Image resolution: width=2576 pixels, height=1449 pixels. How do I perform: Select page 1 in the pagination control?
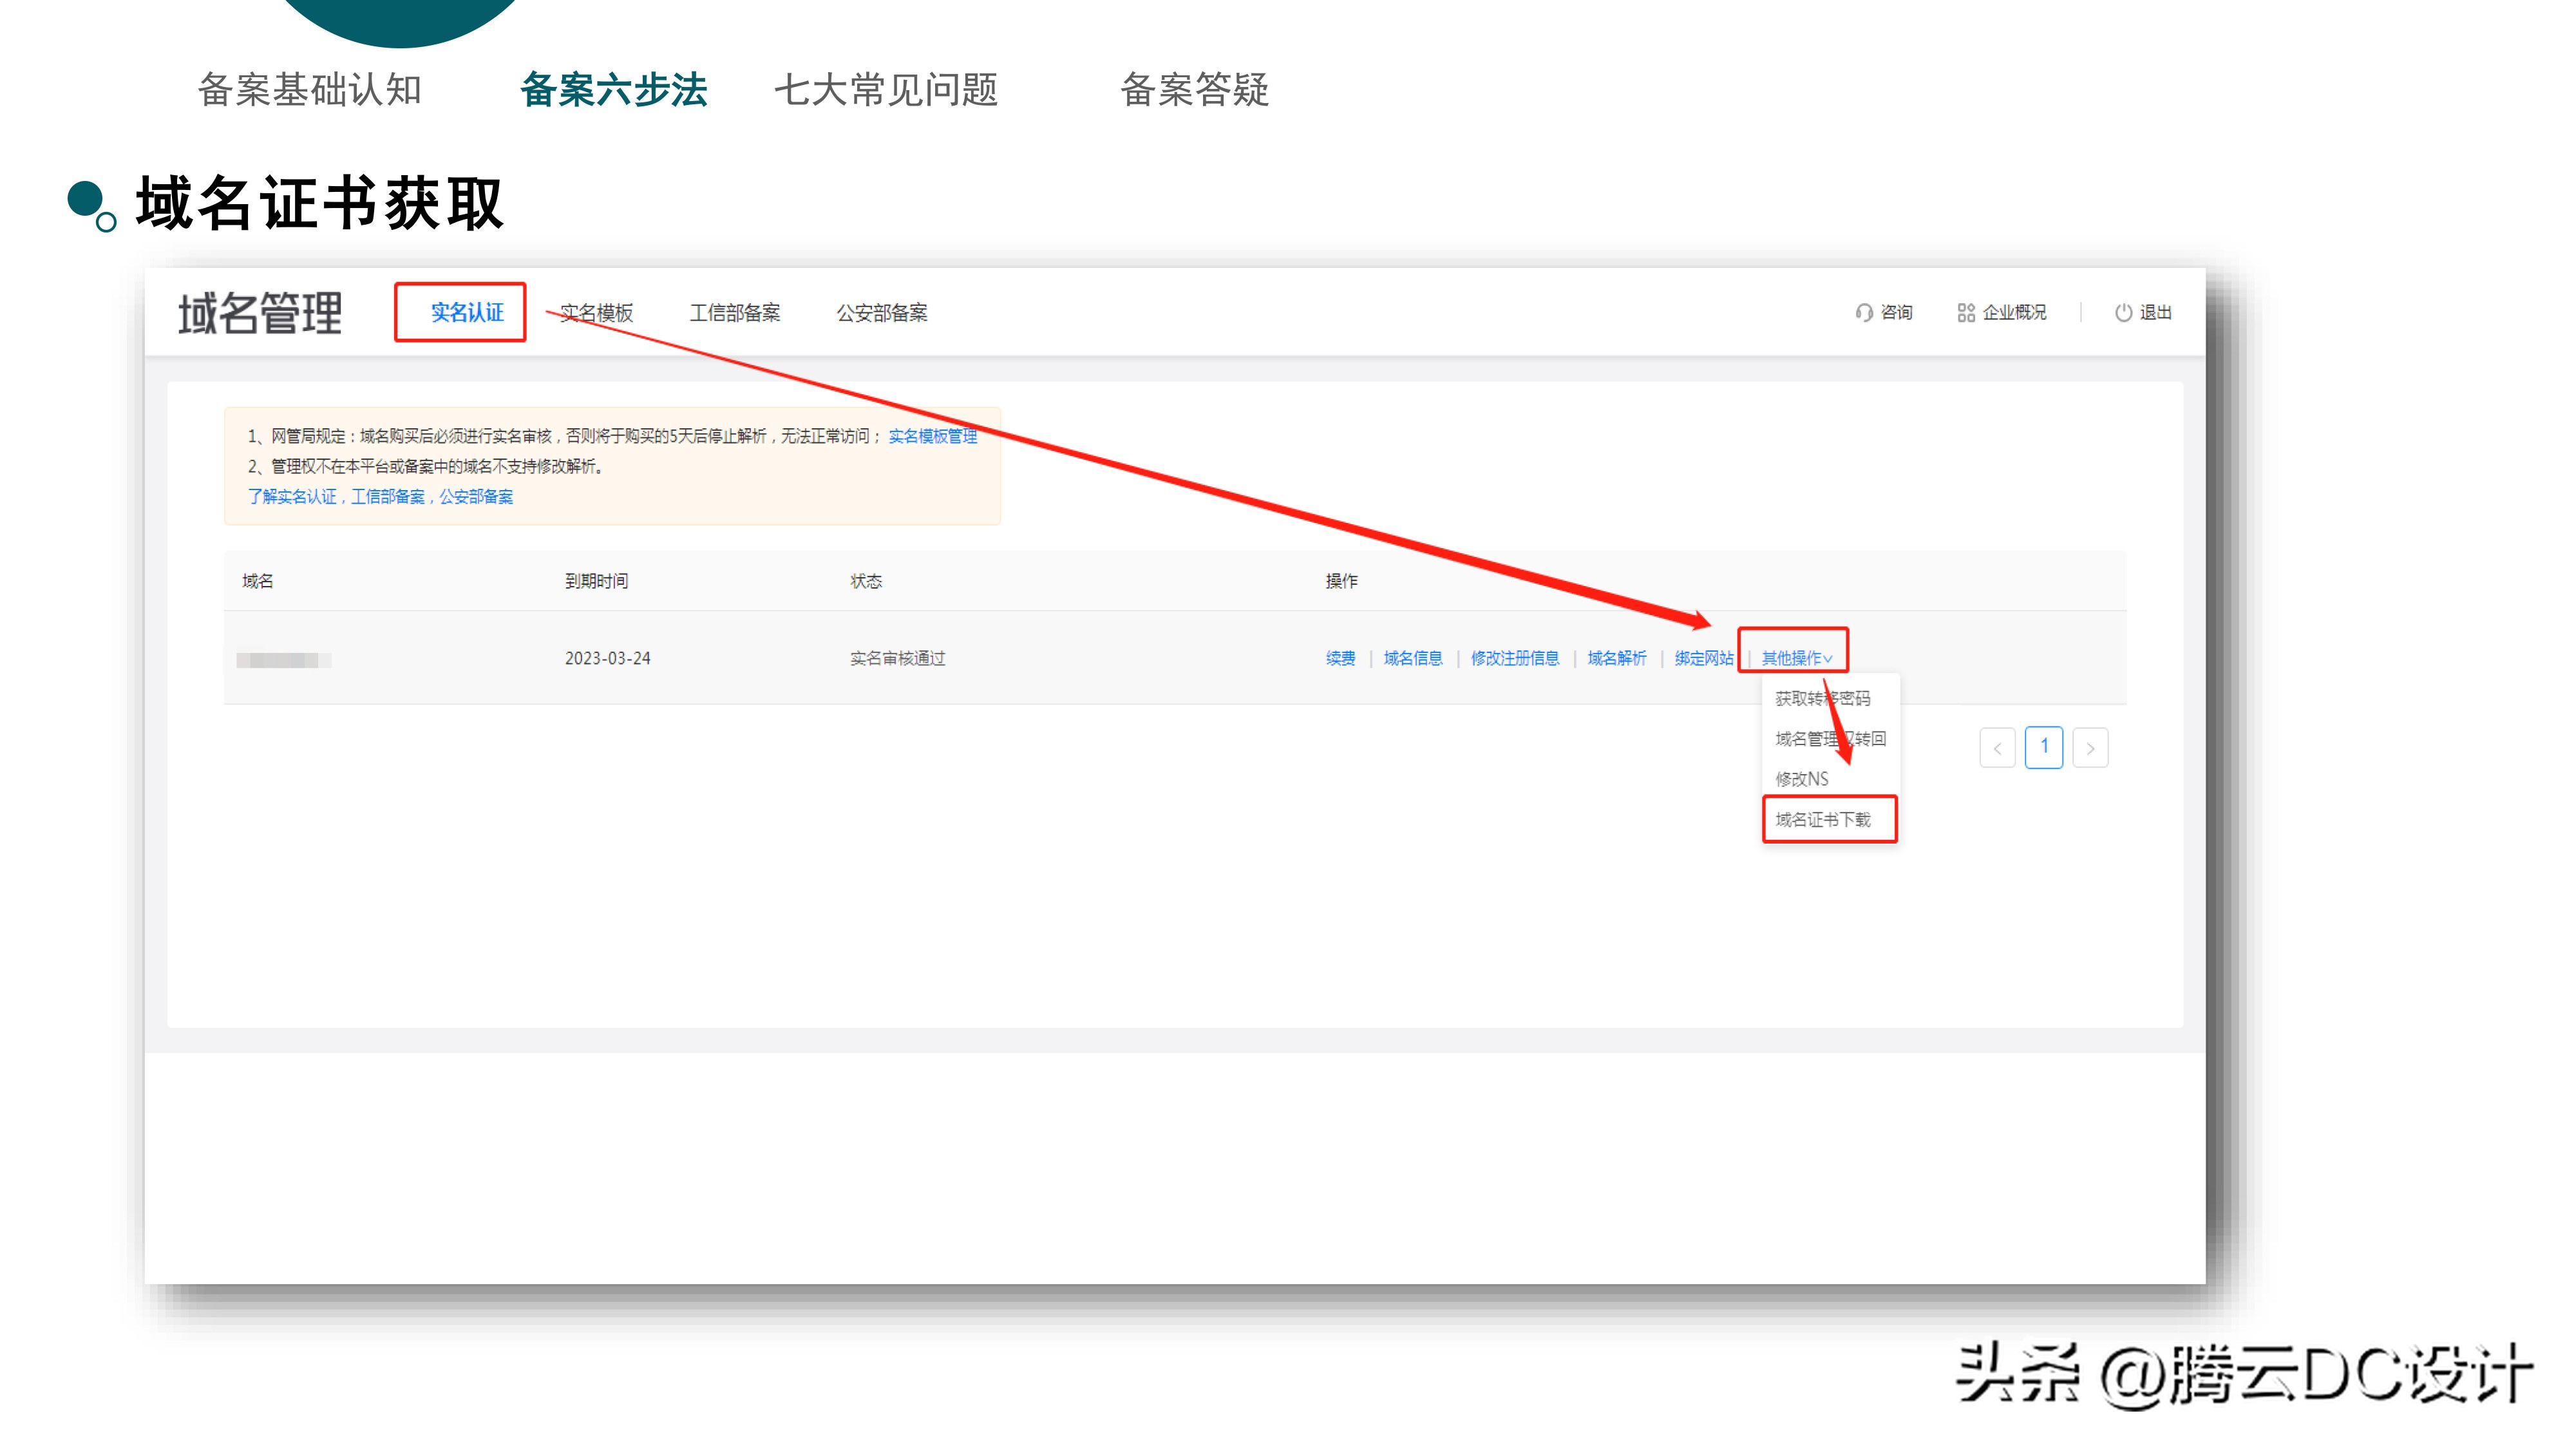pyautogui.click(x=2045, y=747)
